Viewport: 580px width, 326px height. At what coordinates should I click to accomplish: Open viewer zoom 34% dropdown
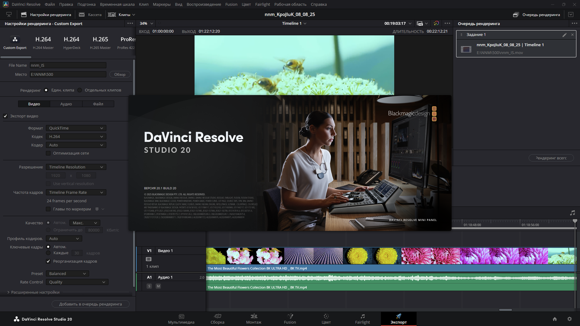click(147, 23)
